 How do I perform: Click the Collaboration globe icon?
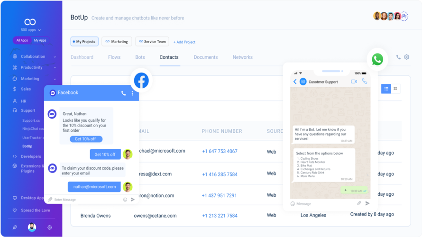15,56
